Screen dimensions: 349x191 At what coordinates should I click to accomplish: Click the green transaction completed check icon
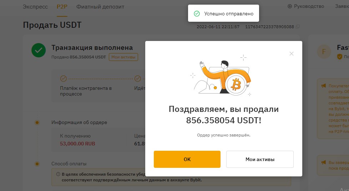(39, 50)
